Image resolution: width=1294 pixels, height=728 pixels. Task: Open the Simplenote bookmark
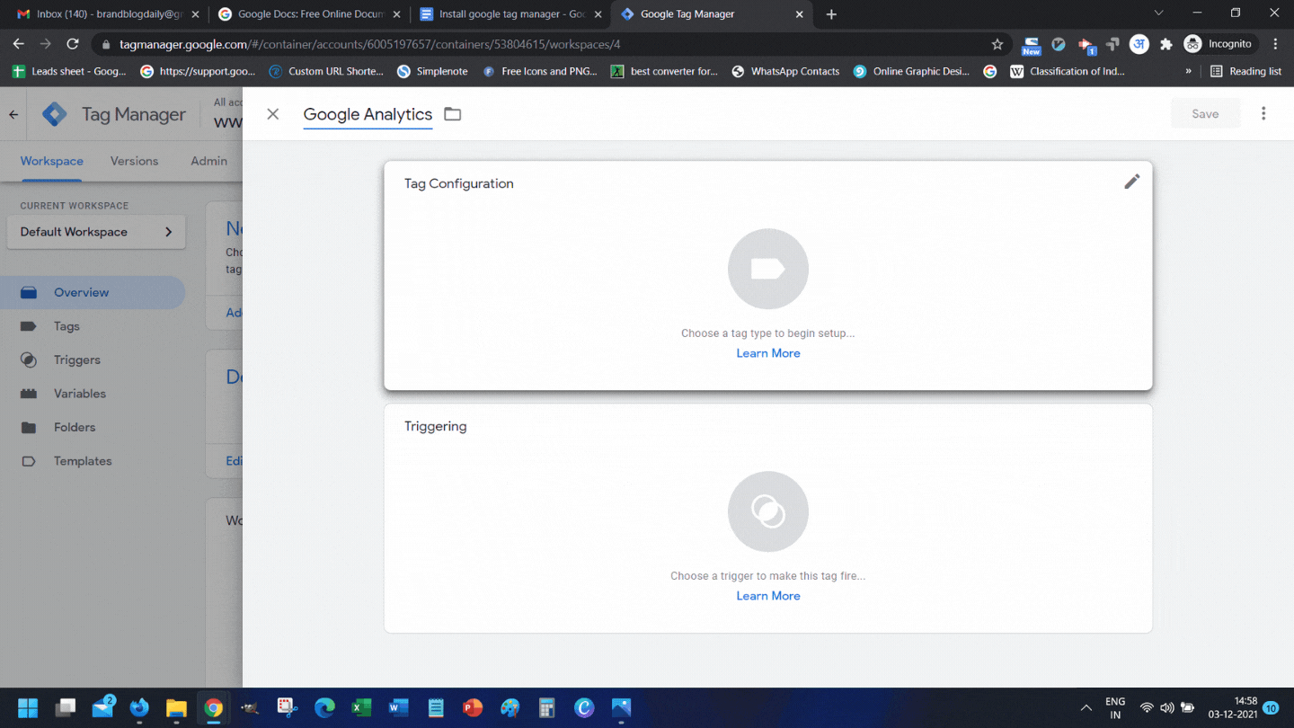[432, 71]
